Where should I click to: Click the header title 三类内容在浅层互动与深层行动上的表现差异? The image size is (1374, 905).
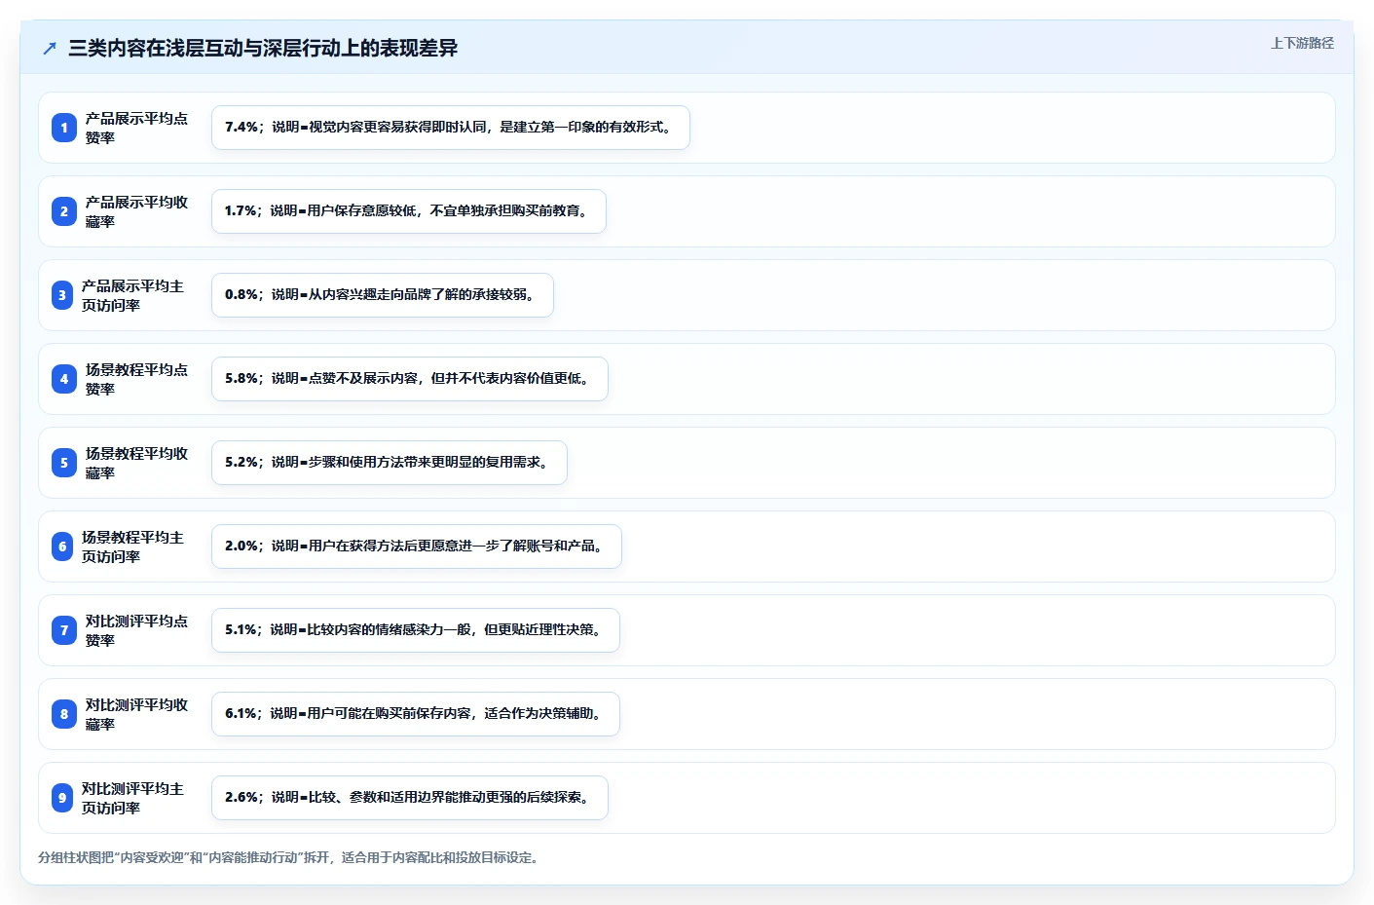tap(263, 48)
